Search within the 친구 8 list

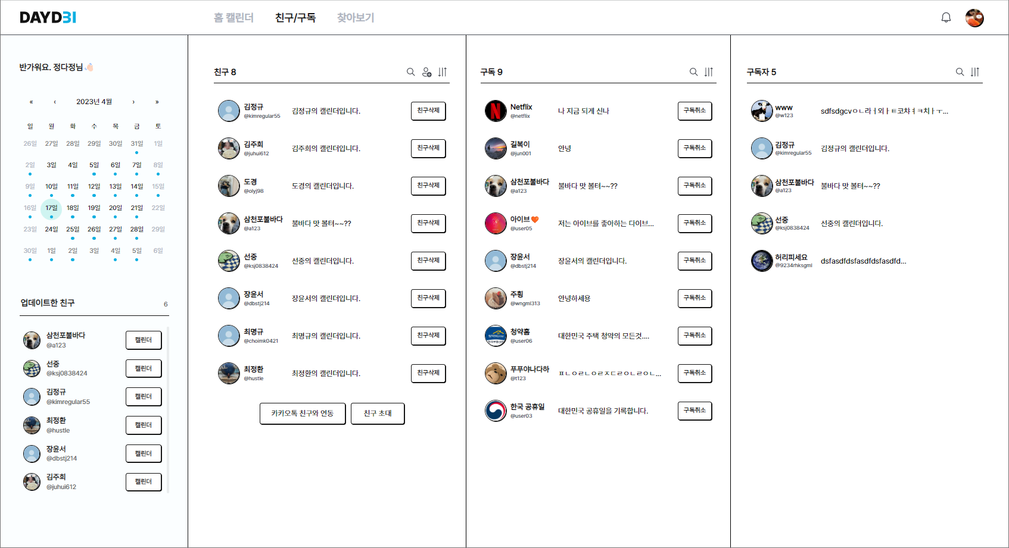[410, 72]
